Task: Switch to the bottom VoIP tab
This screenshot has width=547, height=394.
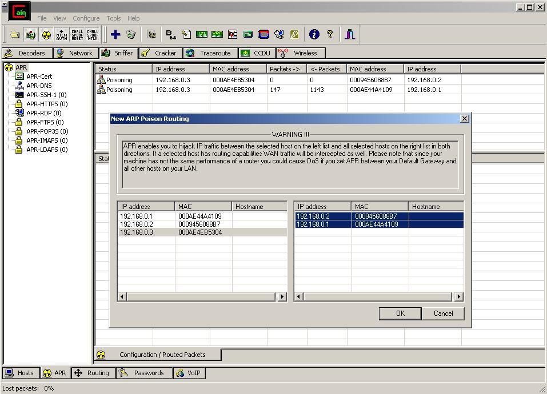Action: click(189, 373)
